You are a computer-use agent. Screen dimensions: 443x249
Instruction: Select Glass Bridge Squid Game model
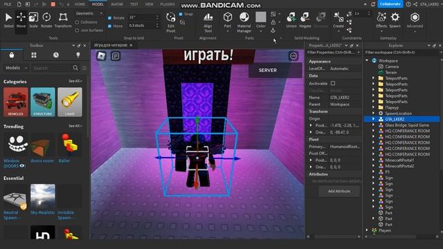[407, 125]
